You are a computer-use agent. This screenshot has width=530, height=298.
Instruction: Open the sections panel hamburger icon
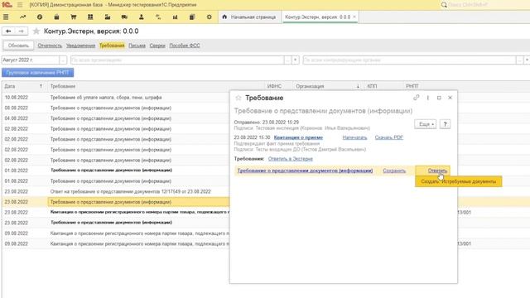[x=6, y=17]
